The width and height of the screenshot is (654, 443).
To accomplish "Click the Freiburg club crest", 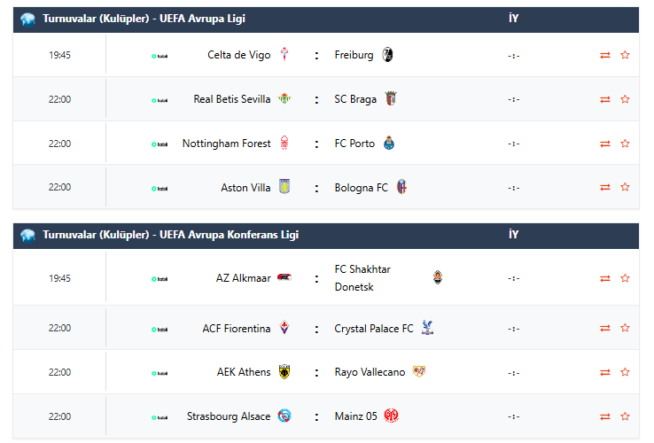I will [x=386, y=55].
